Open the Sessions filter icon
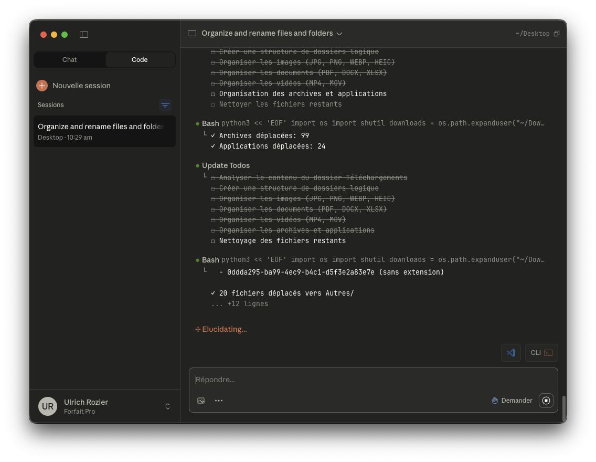This screenshot has width=596, height=462. (165, 105)
